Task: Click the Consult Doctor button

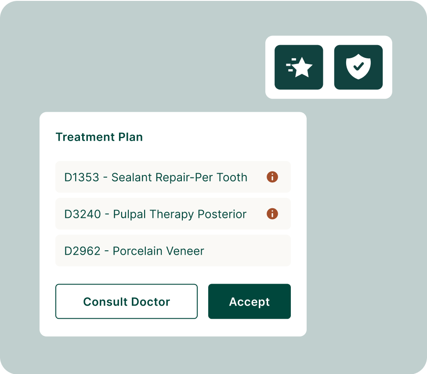Action: (127, 301)
